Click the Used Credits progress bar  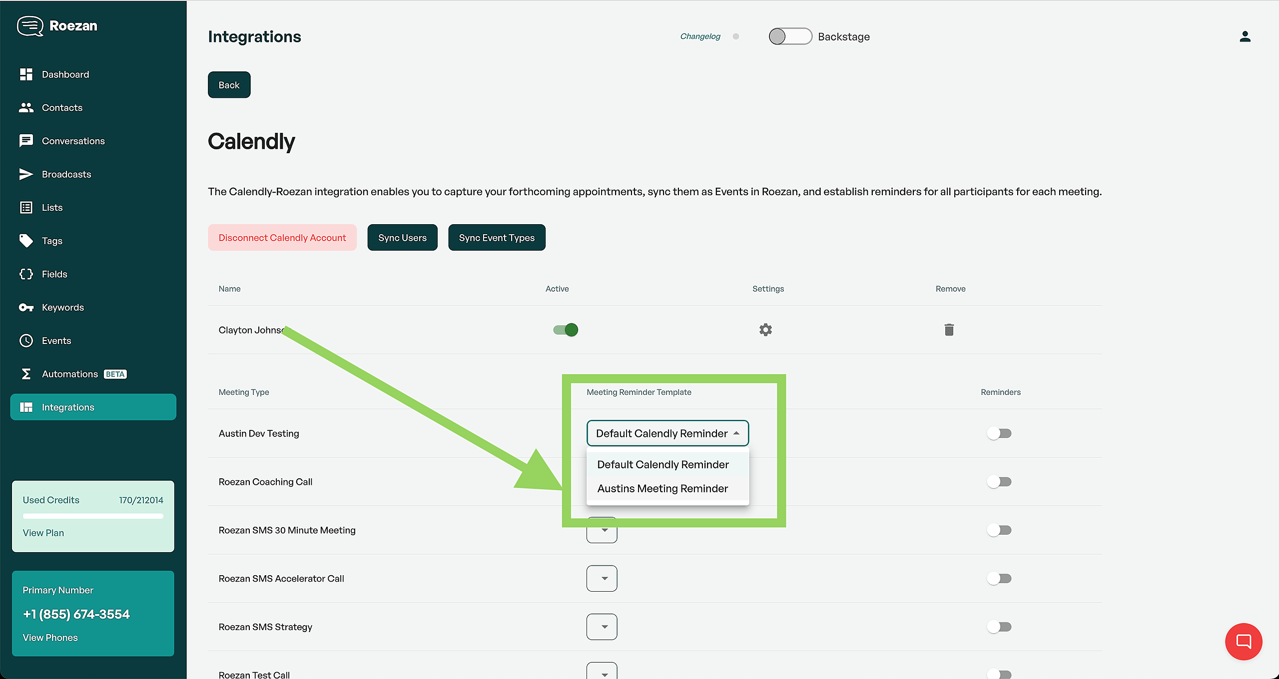coord(93,516)
